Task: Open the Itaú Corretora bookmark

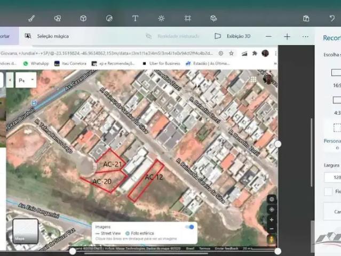Action: coord(70,63)
